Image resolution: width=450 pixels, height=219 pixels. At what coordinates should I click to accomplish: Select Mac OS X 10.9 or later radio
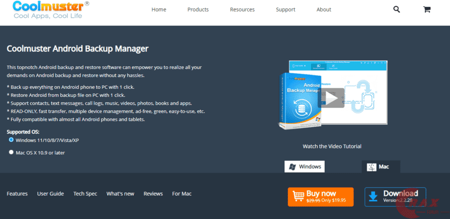(x=11, y=152)
